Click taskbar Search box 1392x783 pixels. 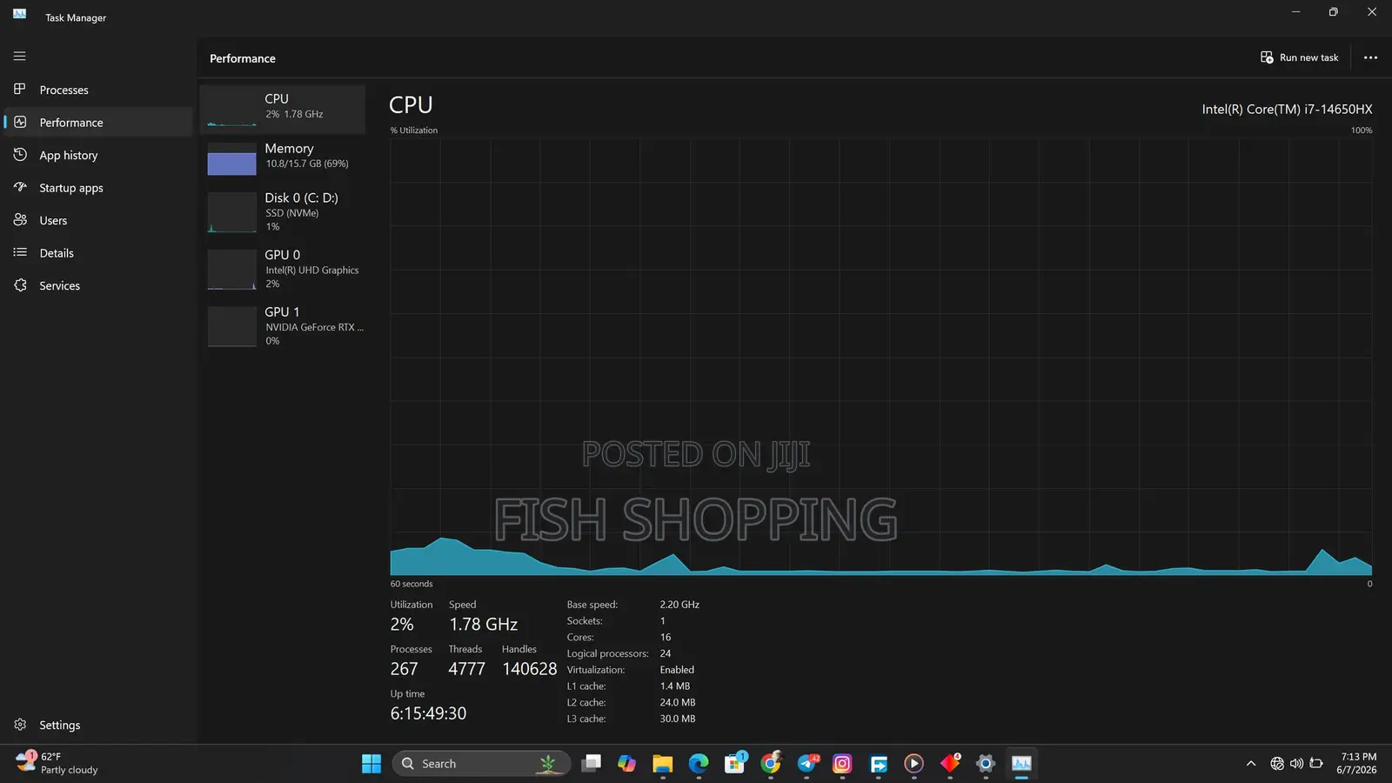point(481,764)
